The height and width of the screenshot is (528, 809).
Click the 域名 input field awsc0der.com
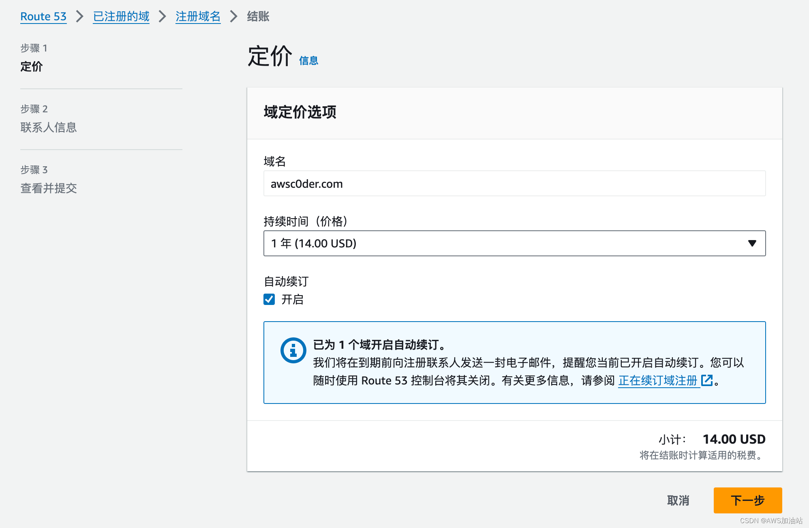click(x=514, y=184)
